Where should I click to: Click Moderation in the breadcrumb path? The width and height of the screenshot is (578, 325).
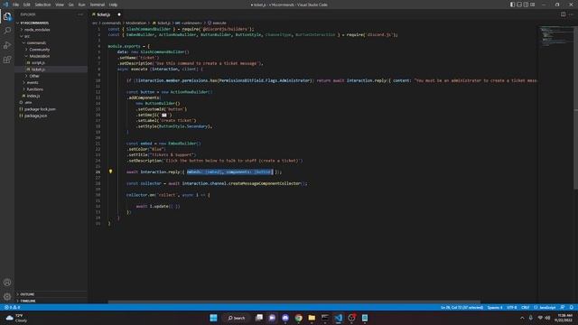click(136, 23)
